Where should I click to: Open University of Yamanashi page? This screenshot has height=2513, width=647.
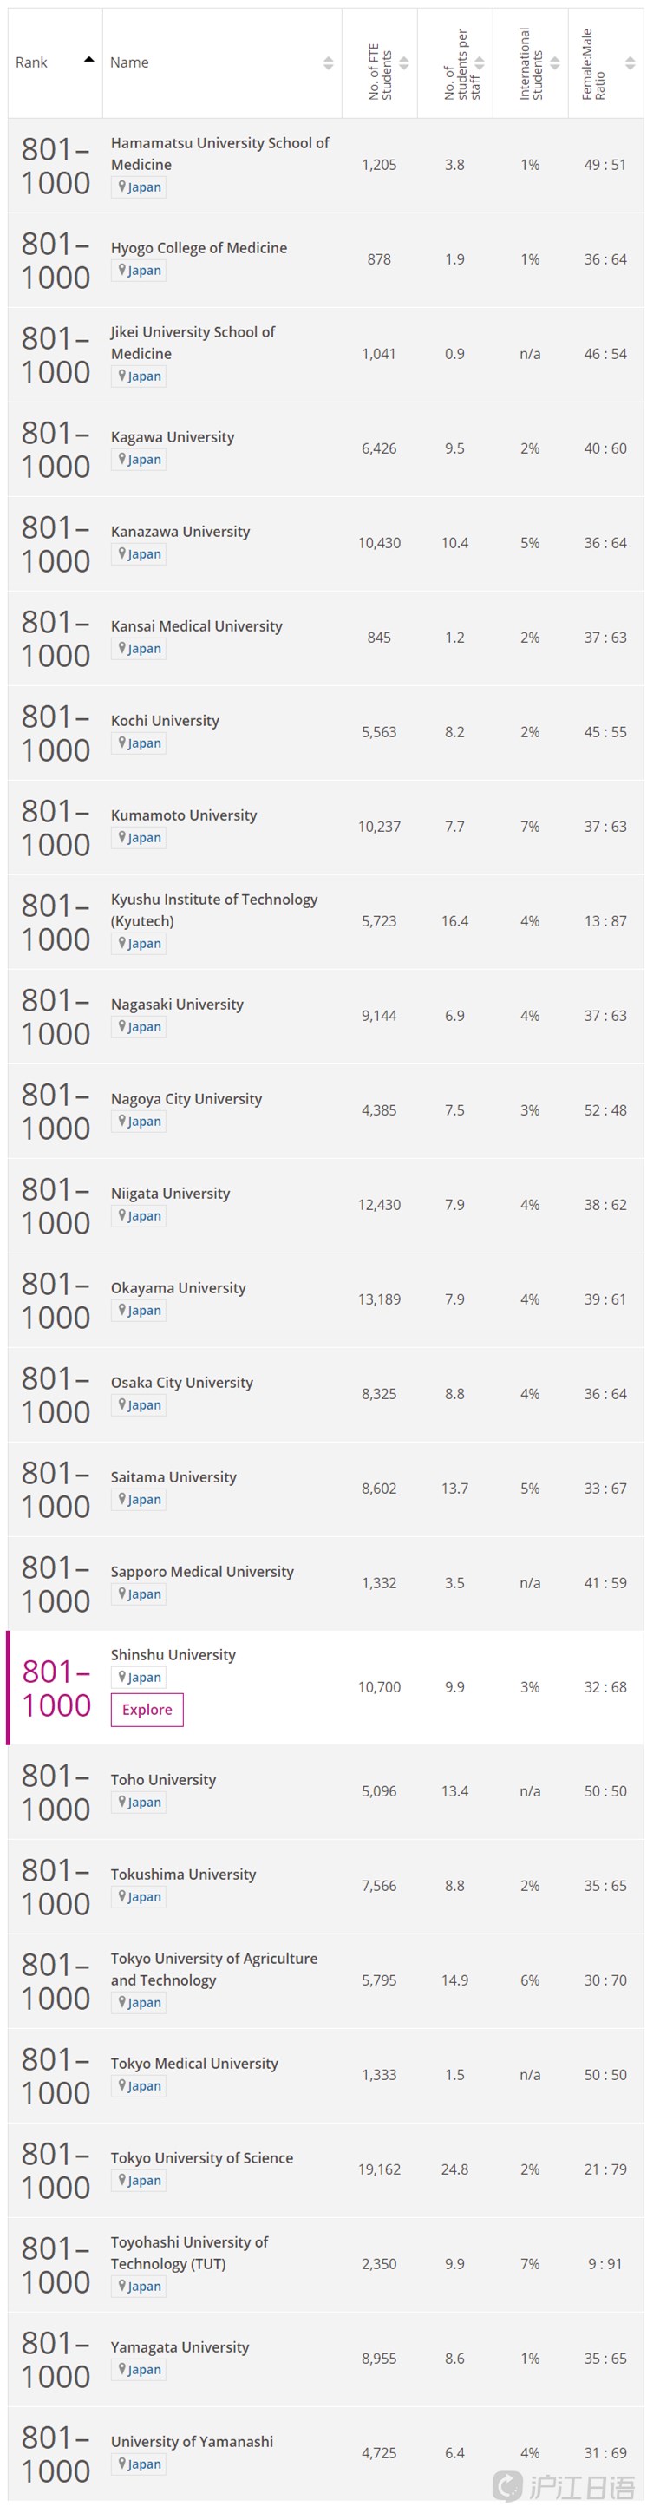[193, 2441]
